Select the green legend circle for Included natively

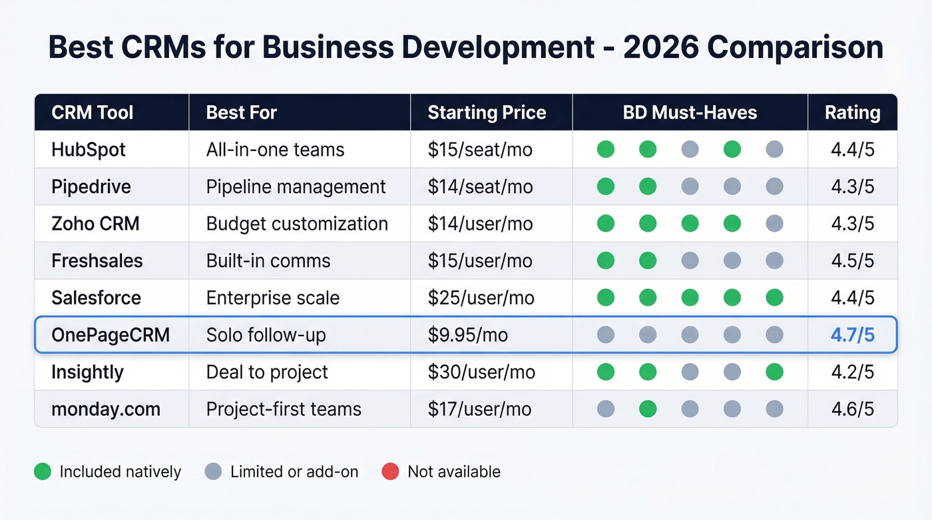pos(42,471)
